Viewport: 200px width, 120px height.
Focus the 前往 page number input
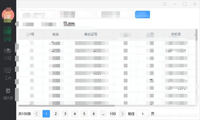[x=142, y=114]
